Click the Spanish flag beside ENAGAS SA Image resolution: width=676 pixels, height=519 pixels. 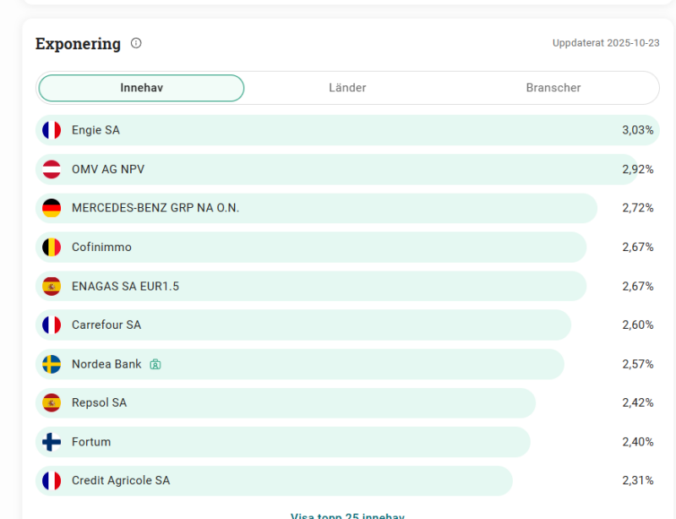tap(52, 287)
